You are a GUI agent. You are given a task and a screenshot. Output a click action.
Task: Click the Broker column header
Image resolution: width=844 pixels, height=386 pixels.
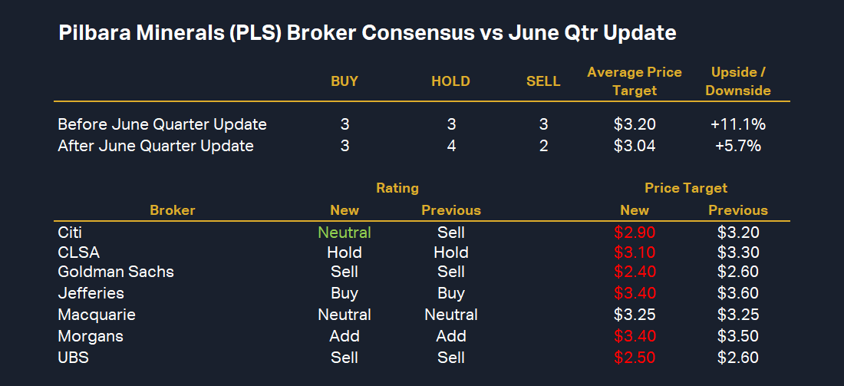click(173, 210)
